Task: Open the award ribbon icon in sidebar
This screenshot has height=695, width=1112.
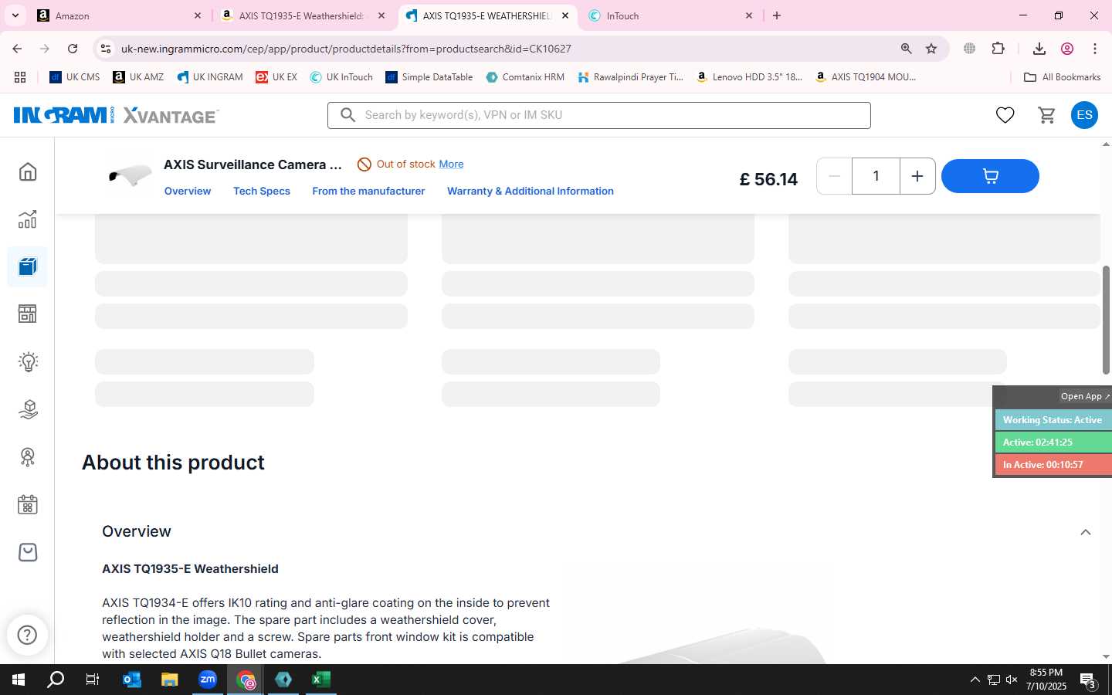Action: pos(28,457)
